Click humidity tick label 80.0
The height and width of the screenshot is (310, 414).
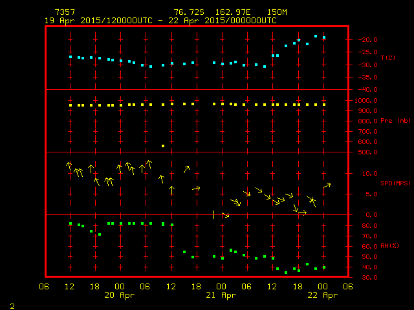(x=369, y=226)
